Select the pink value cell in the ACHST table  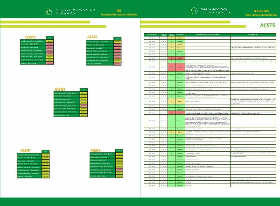[x=84, y=106]
